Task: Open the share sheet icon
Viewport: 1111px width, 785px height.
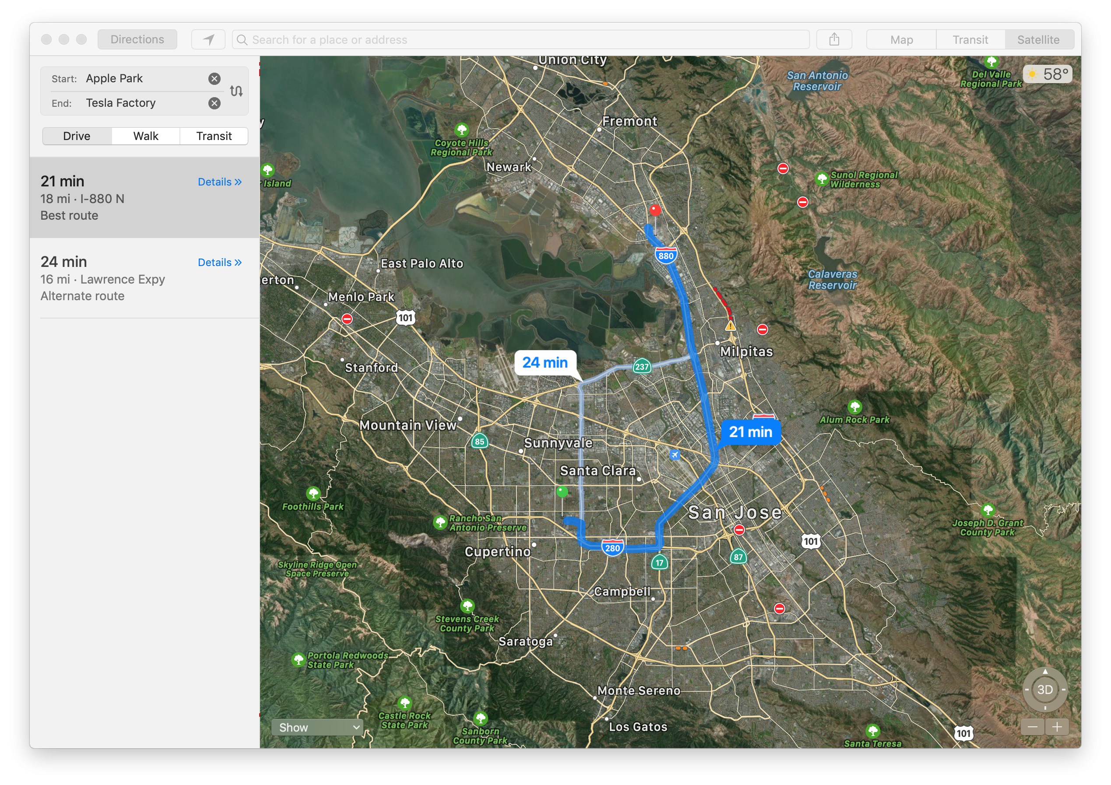Action: tap(834, 40)
